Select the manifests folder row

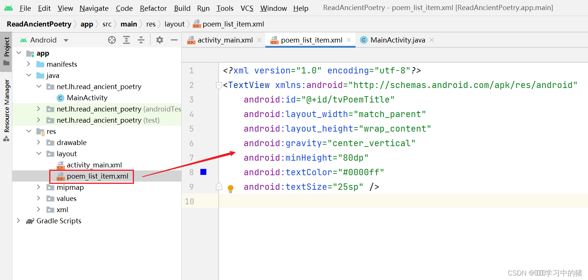[x=97, y=64]
